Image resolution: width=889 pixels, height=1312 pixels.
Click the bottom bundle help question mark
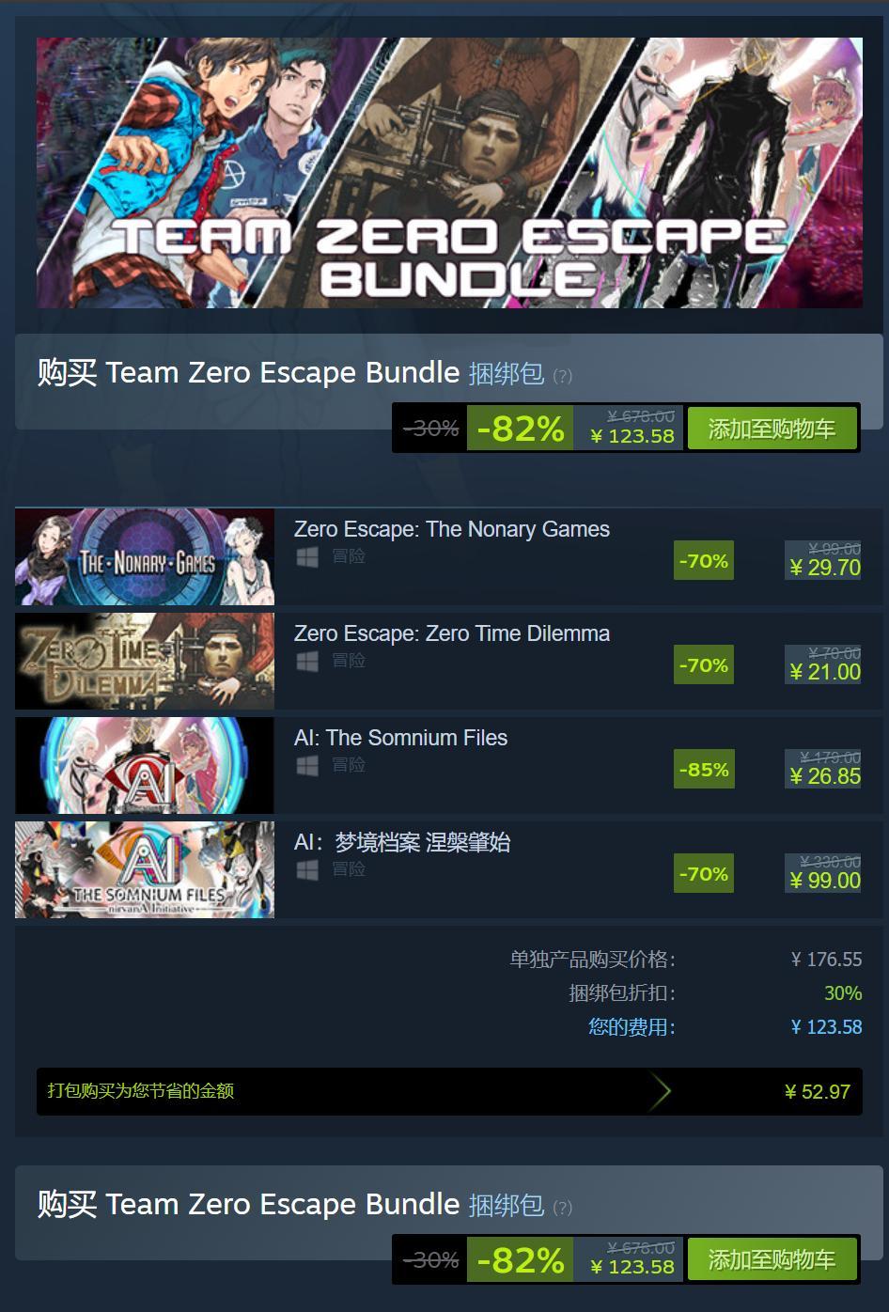pyautogui.click(x=562, y=1208)
